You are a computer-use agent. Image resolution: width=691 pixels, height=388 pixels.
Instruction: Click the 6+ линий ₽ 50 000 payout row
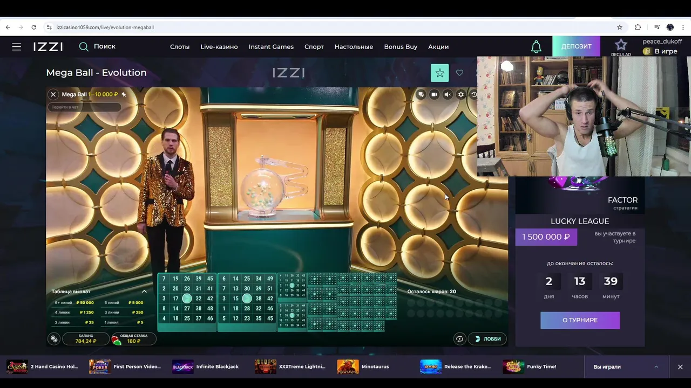[x=74, y=303]
